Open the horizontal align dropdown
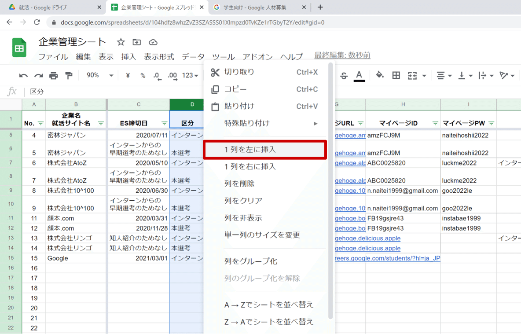521x334 pixels. pyautogui.click(x=444, y=76)
